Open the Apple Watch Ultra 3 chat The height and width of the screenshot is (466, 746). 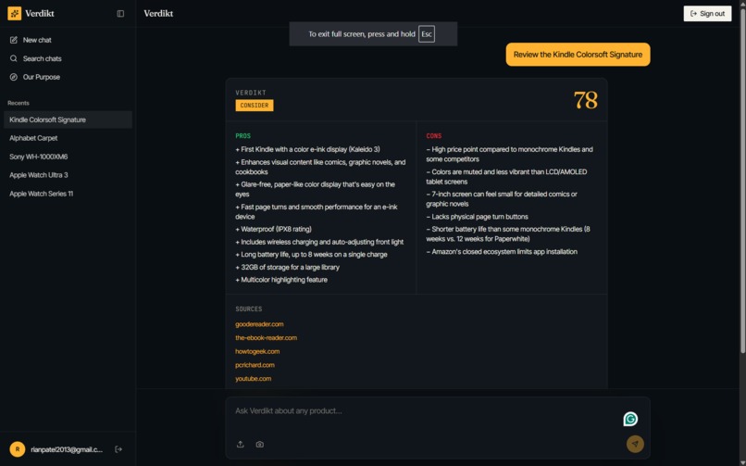(68, 175)
